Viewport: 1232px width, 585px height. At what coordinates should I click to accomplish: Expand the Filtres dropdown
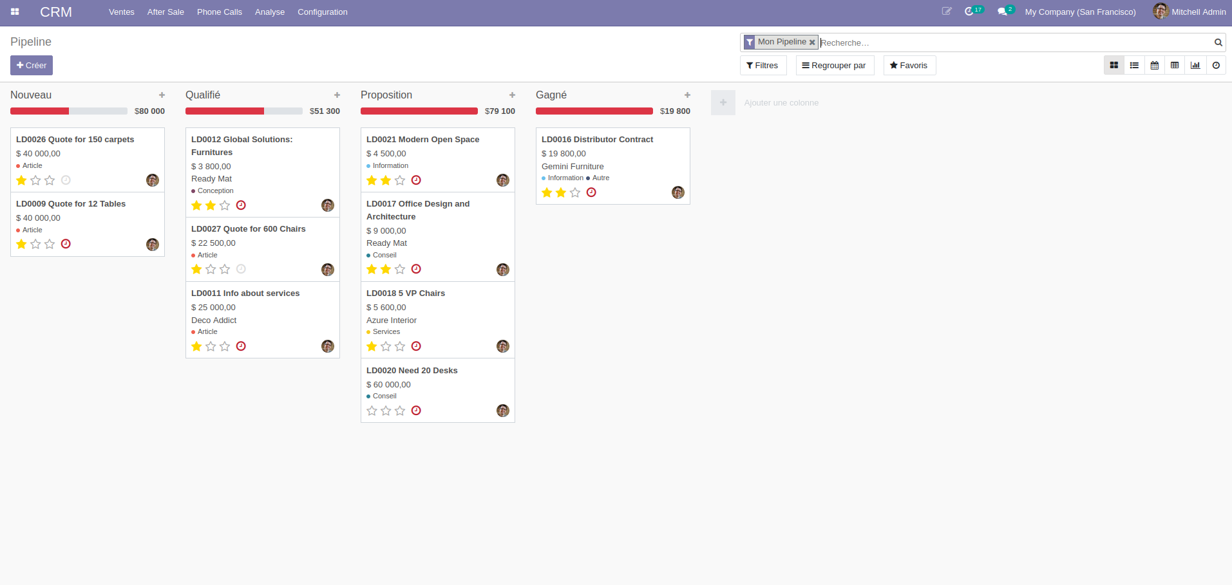pos(763,65)
